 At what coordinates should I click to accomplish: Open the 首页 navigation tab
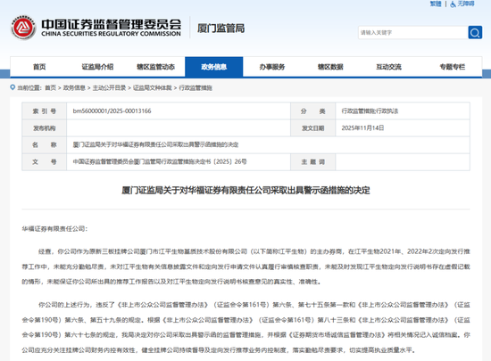(39, 67)
